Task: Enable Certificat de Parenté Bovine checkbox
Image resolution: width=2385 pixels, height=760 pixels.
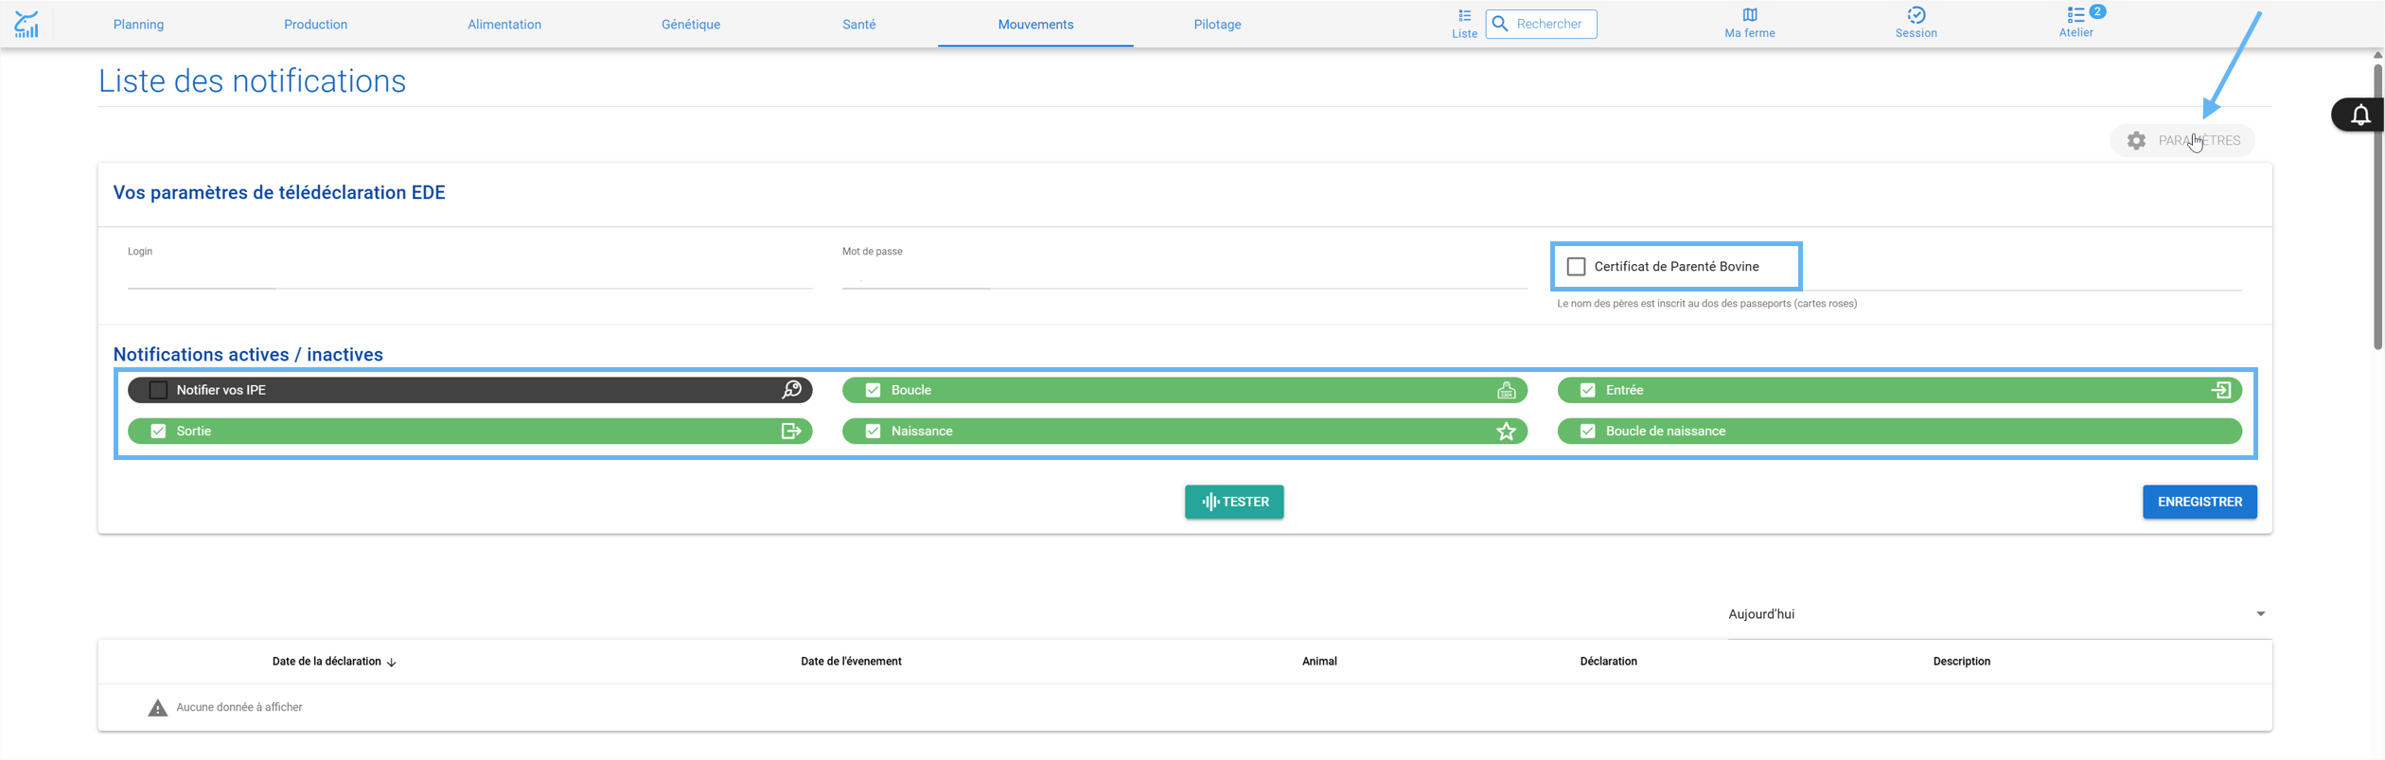Action: click(x=1576, y=267)
